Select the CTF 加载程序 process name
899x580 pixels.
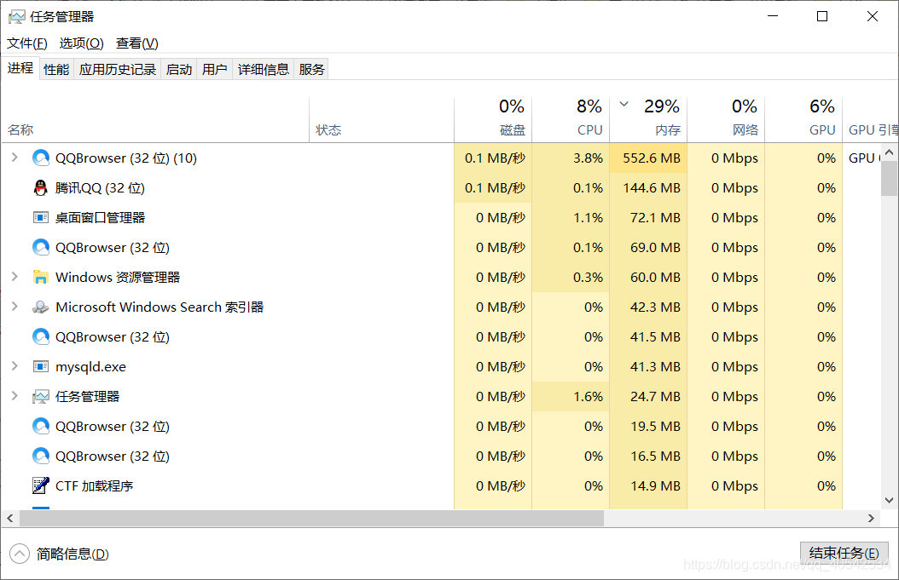pyautogui.click(x=94, y=485)
